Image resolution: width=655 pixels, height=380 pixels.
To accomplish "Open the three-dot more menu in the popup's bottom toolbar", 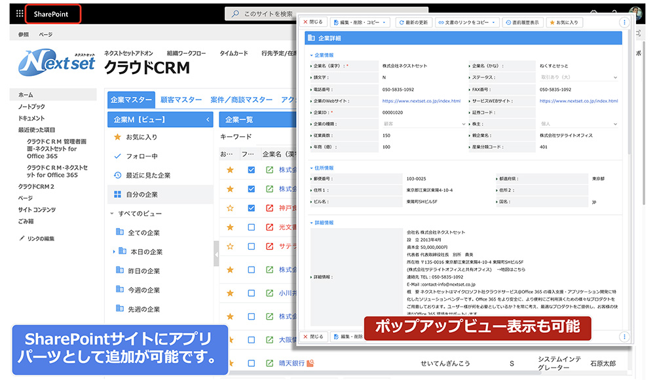I will (x=624, y=337).
